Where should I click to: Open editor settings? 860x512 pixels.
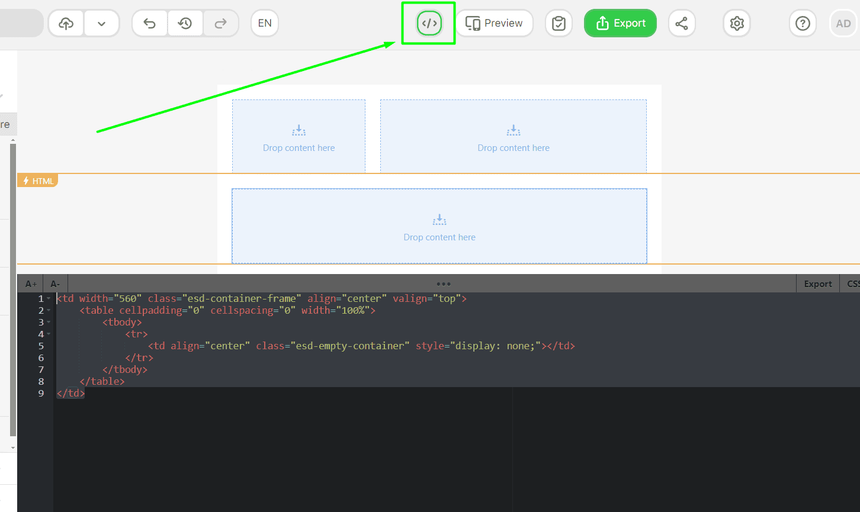(736, 23)
